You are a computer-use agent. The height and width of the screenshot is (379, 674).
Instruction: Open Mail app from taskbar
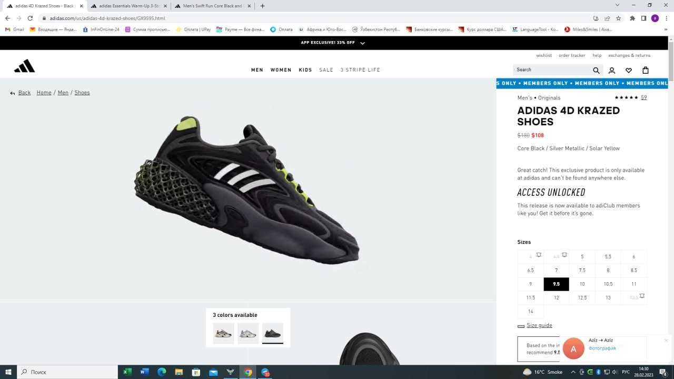[213, 372]
